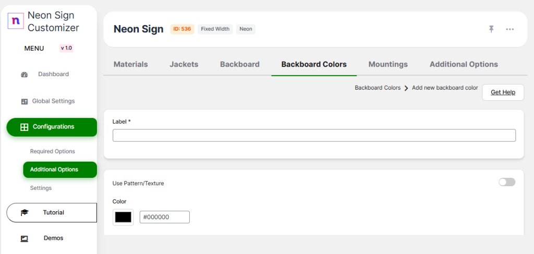534x254 pixels.
Task: Open the three-dots more options menu
Action: (510, 29)
